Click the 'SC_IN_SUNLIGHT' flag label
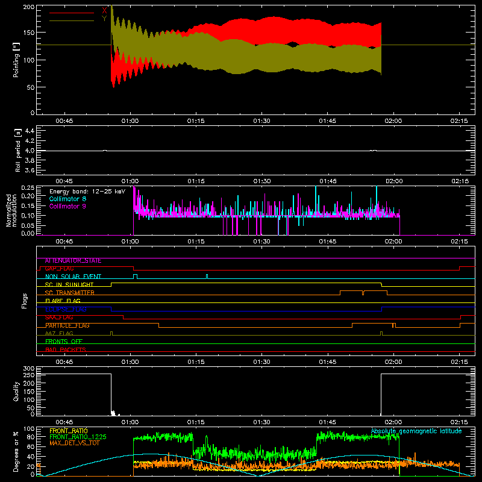482x482 pixels. (x=69, y=284)
